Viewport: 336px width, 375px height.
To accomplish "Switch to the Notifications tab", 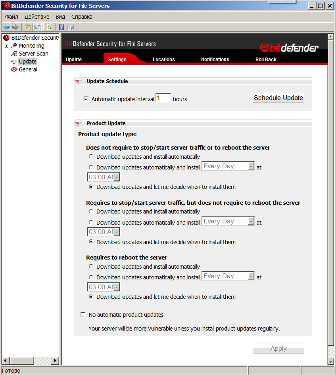I will pyautogui.click(x=215, y=59).
